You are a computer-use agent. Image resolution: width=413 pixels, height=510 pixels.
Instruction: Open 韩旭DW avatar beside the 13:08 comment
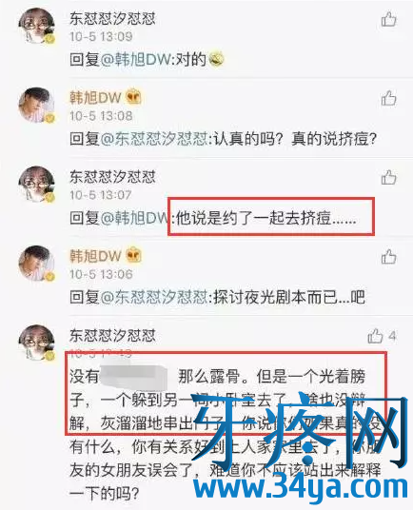click(37, 105)
